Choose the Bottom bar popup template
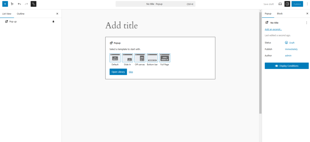This screenshot has width=310, height=142. (153, 58)
